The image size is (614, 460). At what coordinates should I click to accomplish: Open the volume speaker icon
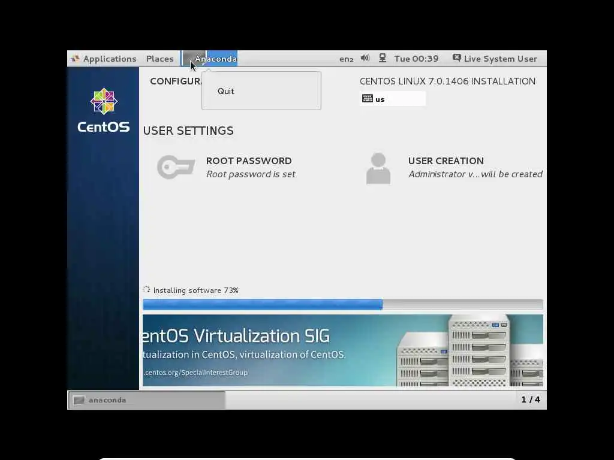click(365, 58)
